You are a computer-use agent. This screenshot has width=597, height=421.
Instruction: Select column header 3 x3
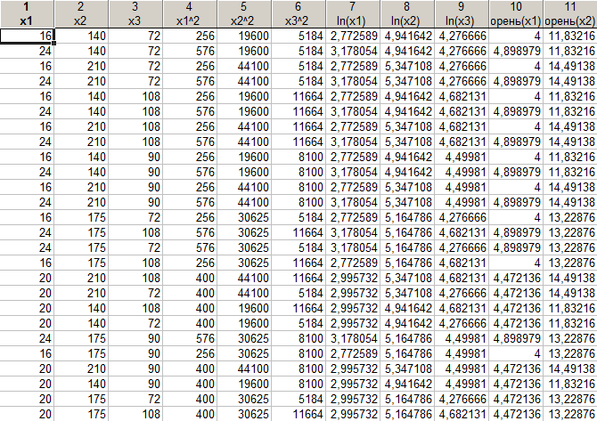point(135,13)
